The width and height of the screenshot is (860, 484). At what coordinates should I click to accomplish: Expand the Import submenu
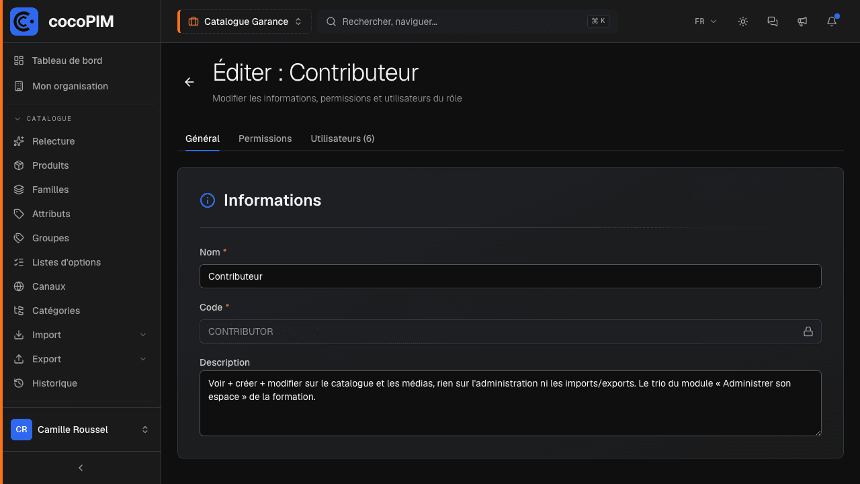point(81,335)
